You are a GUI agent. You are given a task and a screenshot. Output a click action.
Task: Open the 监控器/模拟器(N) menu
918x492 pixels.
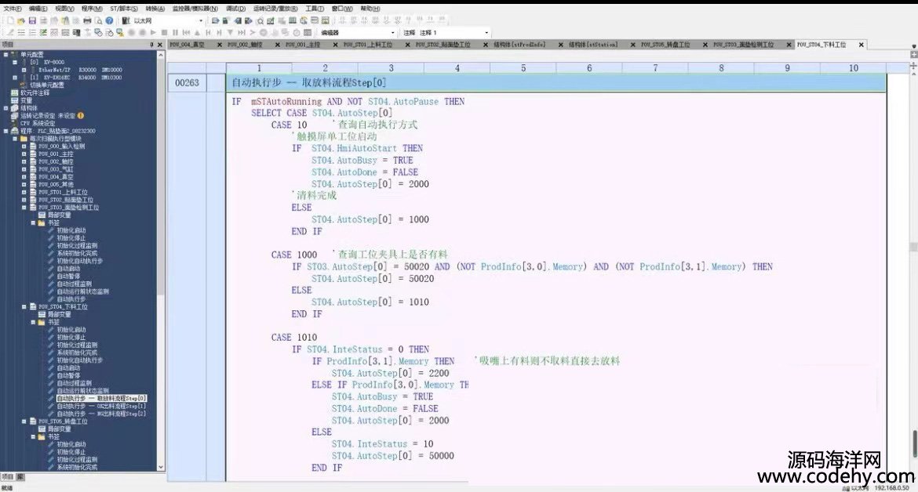[x=195, y=9]
